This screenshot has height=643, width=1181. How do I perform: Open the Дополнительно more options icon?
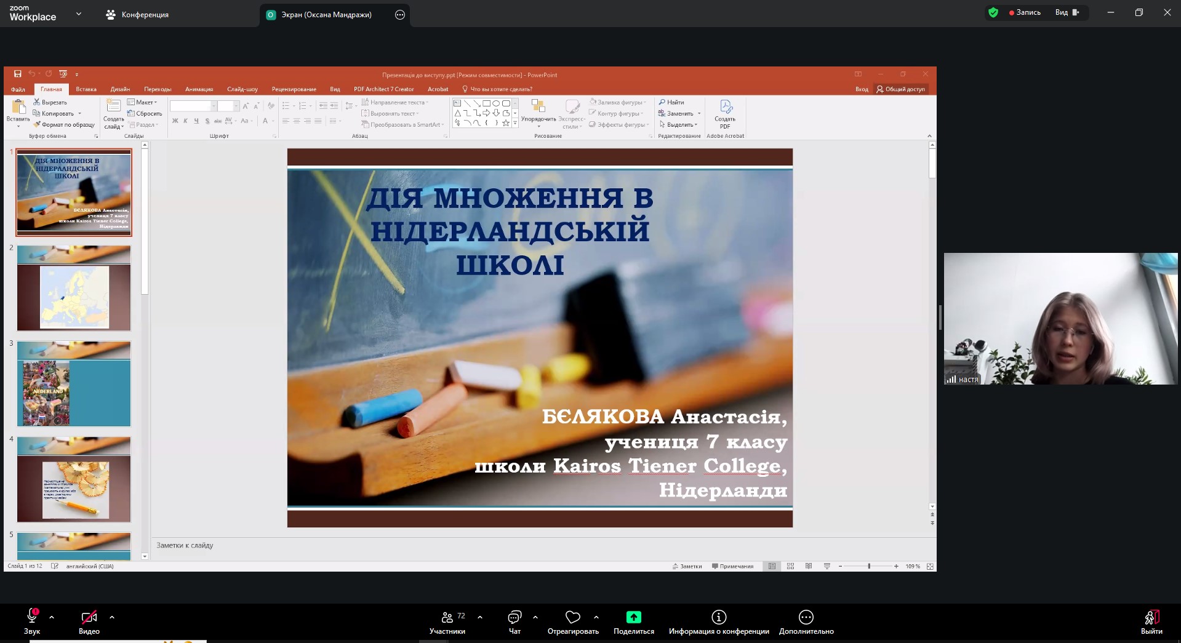tap(806, 617)
